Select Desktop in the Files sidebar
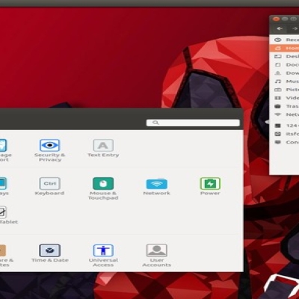299x299 pixels. pos(284,56)
